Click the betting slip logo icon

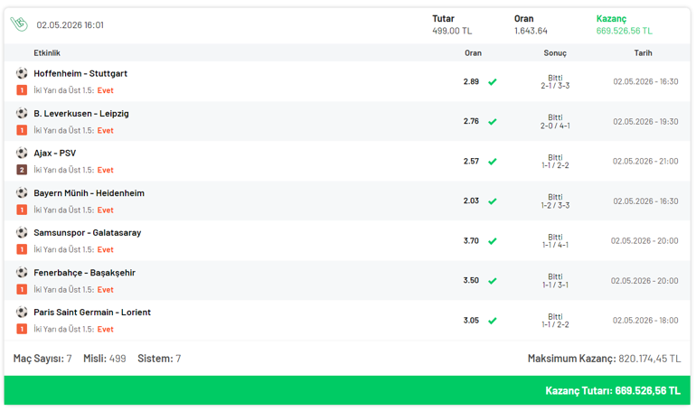[x=19, y=24]
